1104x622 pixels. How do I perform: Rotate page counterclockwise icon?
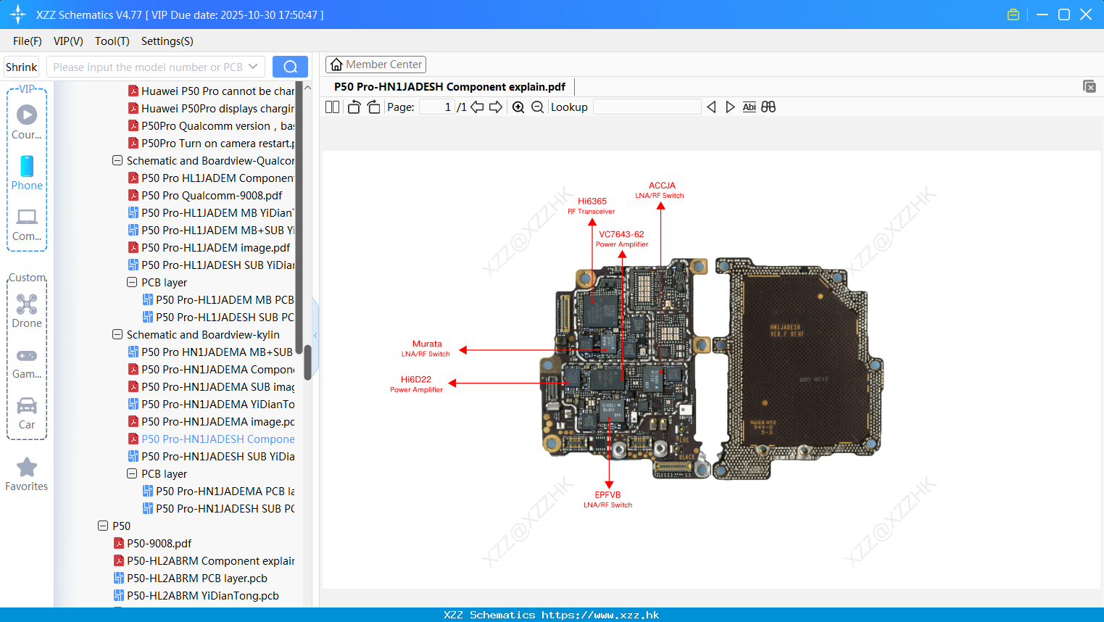point(354,107)
